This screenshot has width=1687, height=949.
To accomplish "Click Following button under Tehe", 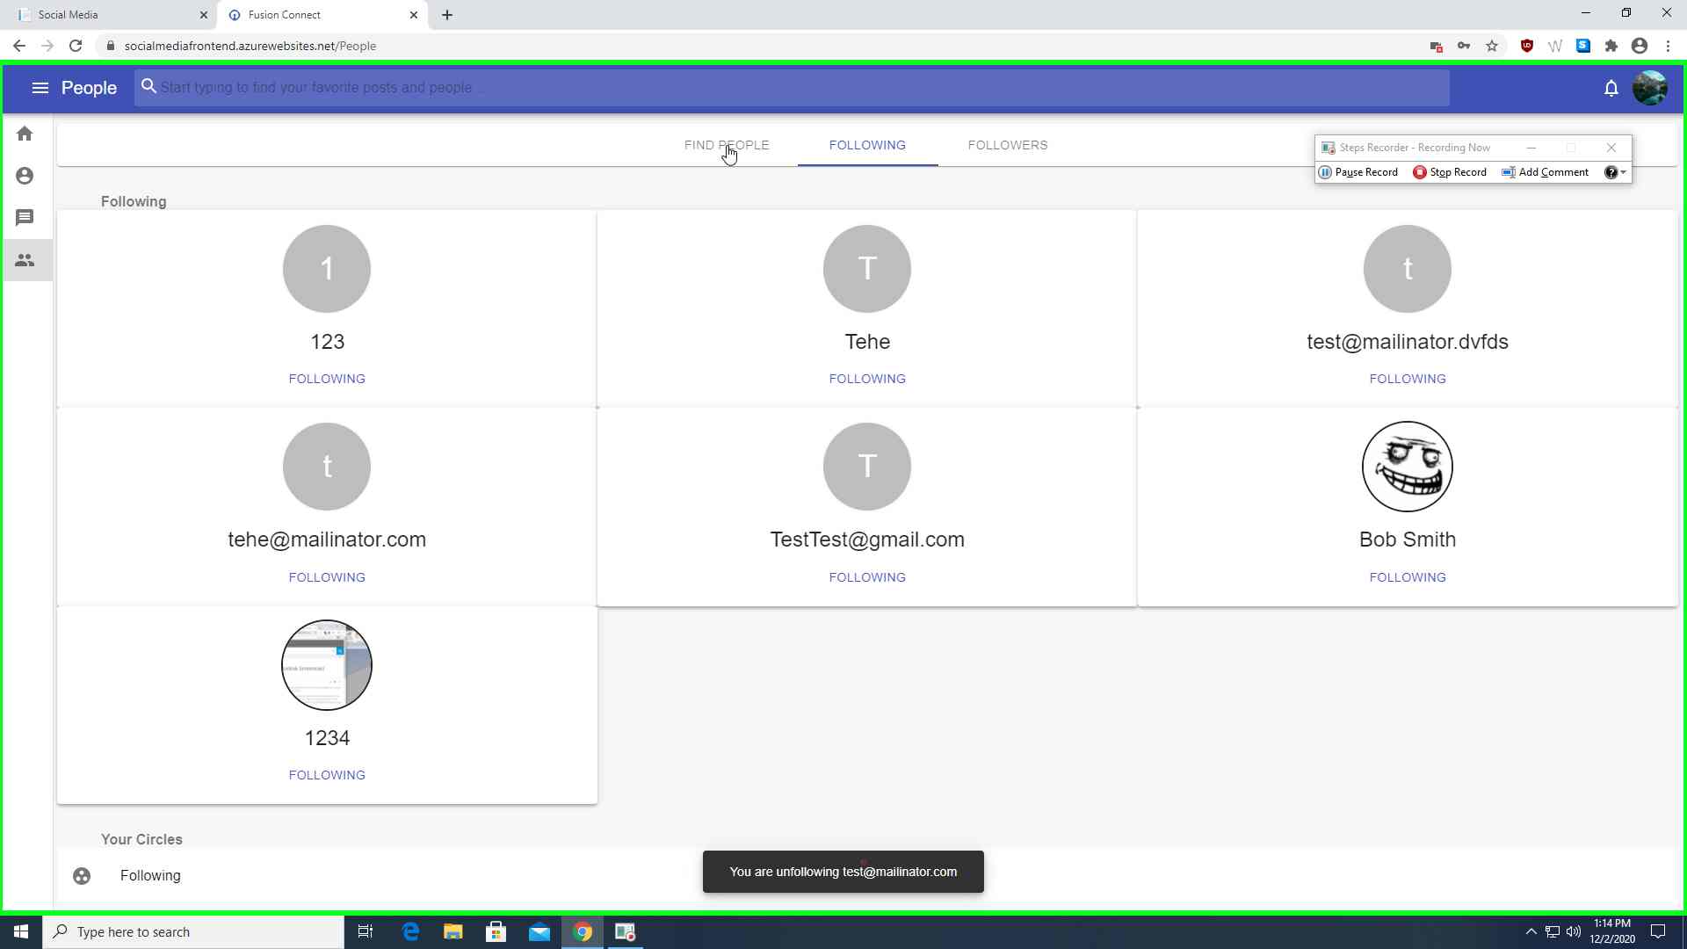I will tap(867, 379).
